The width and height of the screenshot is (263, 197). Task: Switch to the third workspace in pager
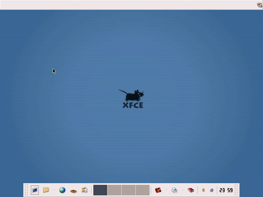tap(128, 190)
